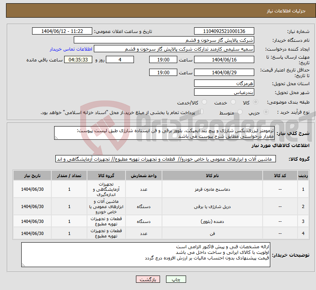Screen dimensions: 316x290
Task: Click the unit cell عدد in row 1
Action: pos(144,189)
